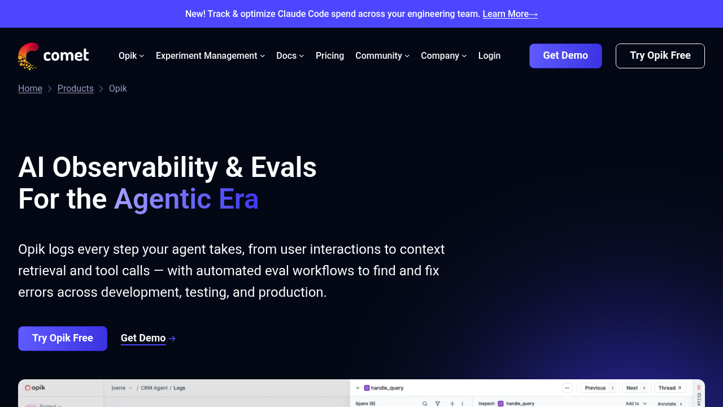Expand the Experiment Management menu
This screenshot has height=407, width=723.
pyautogui.click(x=210, y=55)
